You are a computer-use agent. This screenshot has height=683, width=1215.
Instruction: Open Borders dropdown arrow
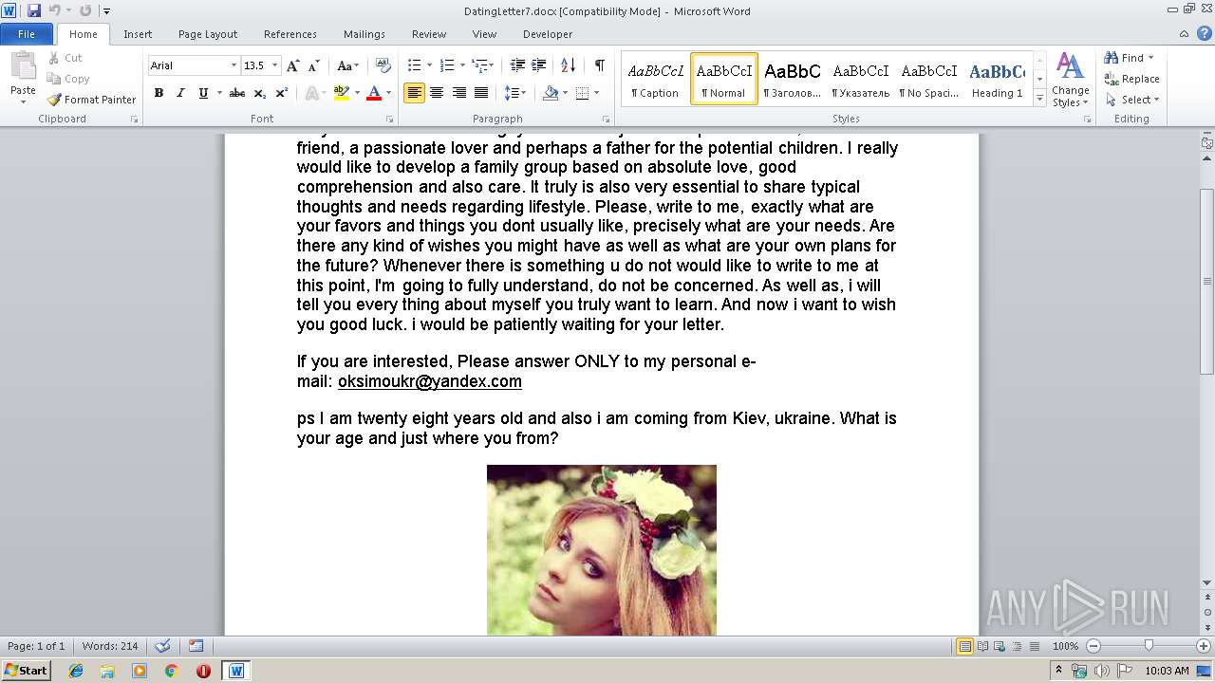pos(595,93)
